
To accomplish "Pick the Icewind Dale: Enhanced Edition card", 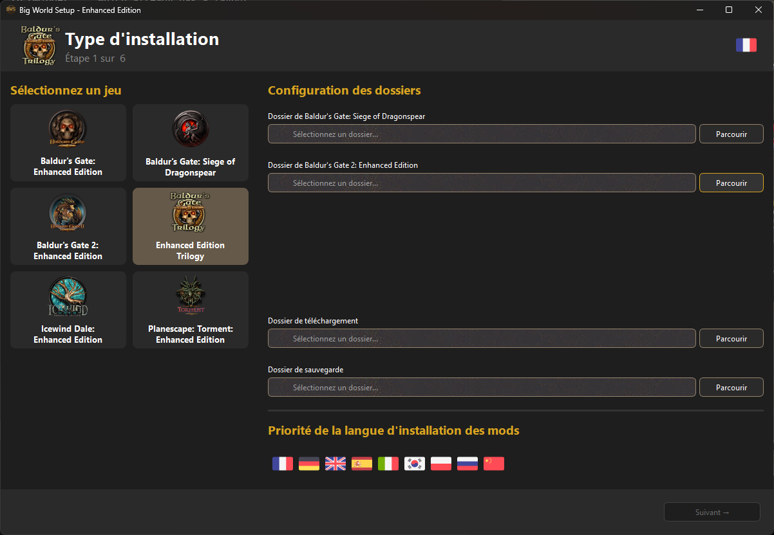I will tap(68, 310).
